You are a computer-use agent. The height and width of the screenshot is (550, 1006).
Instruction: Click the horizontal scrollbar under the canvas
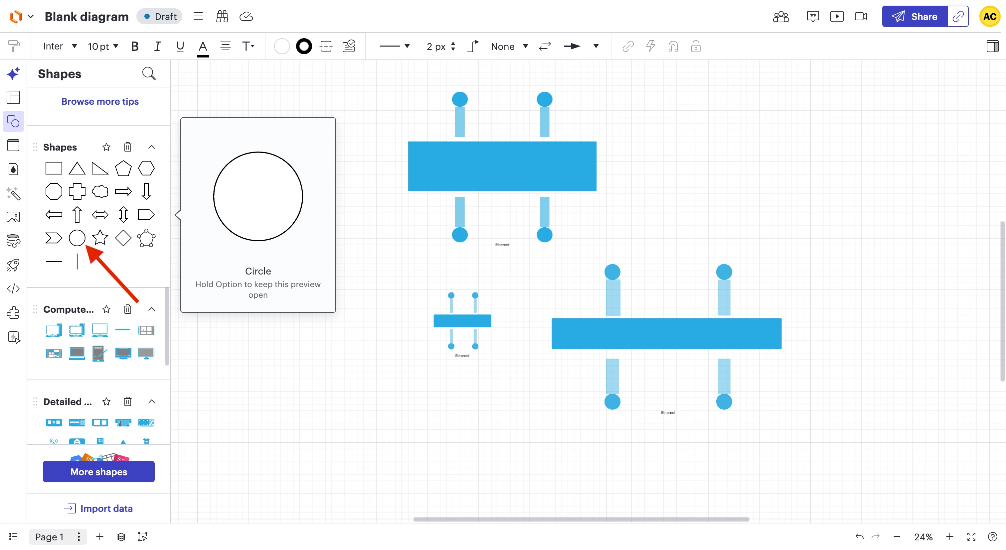tap(581, 519)
